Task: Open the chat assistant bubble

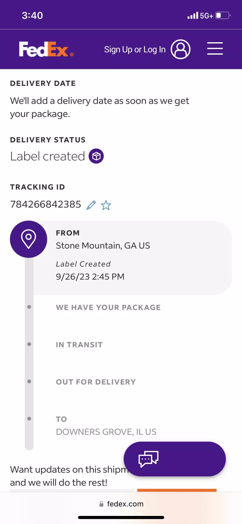Action: pos(175,459)
